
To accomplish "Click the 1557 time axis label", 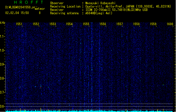I will pos(119,24).
